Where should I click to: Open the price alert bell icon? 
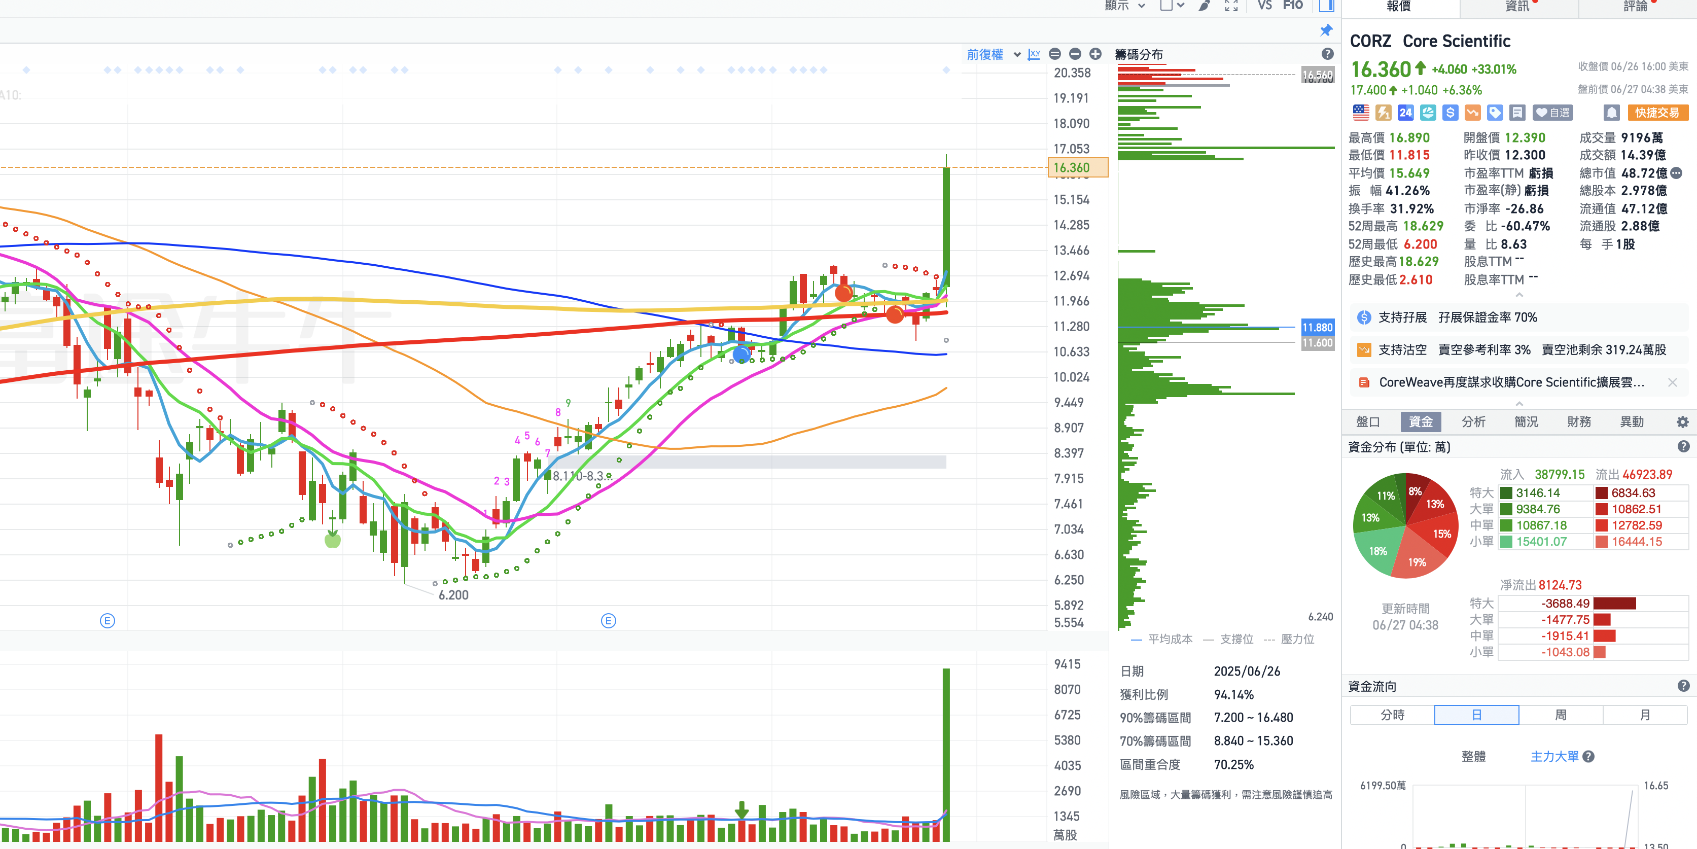(x=1611, y=113)
